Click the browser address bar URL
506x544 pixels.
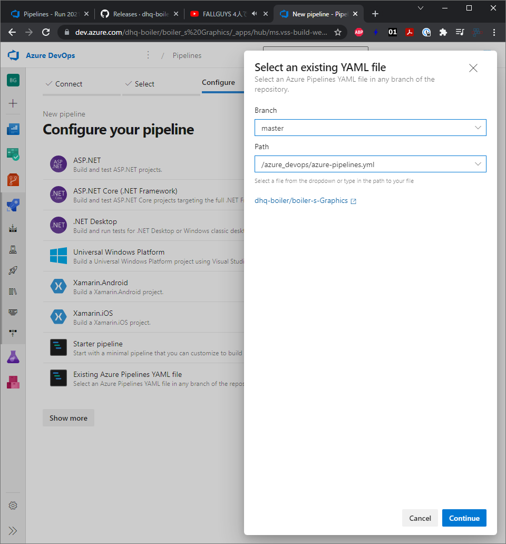[x=201, y=32]
